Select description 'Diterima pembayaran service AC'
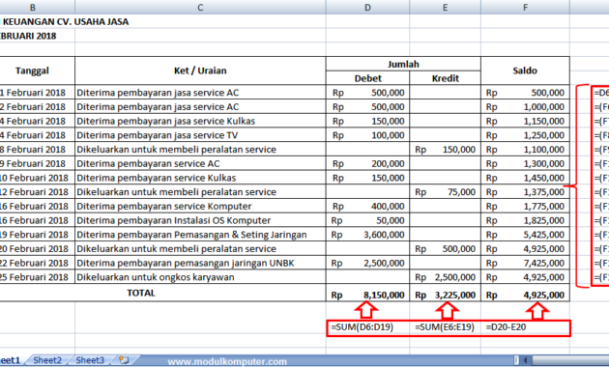609x367 pixels. [200, 164]
